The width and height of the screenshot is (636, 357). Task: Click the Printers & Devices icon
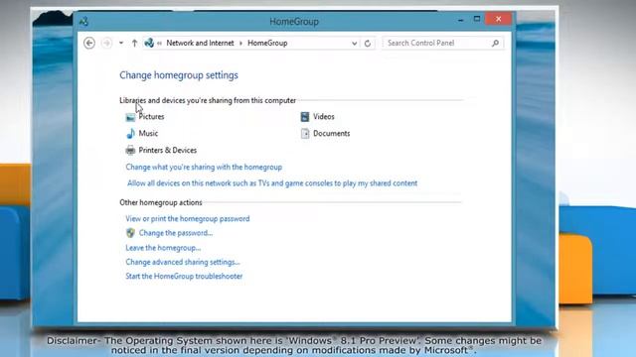(x=130, y=150)
